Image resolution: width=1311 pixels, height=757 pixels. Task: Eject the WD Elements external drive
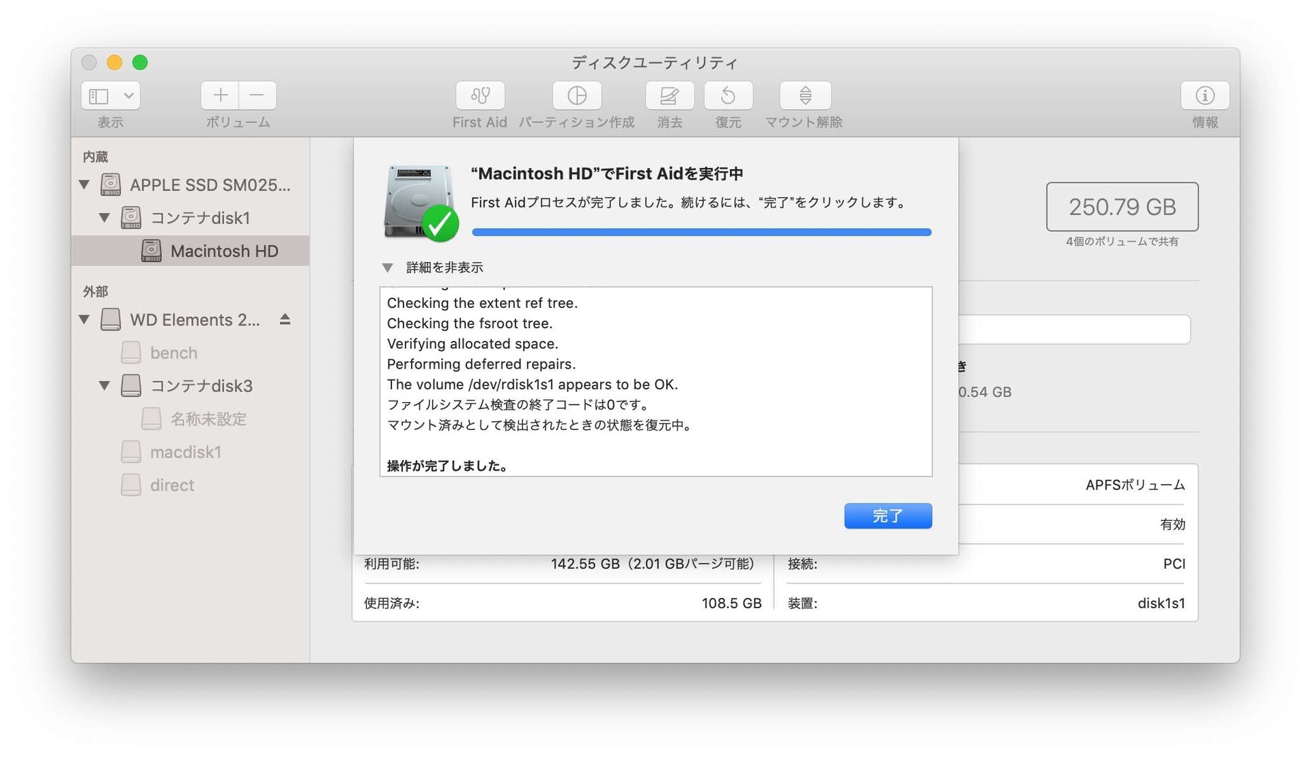tap(285, 319)
